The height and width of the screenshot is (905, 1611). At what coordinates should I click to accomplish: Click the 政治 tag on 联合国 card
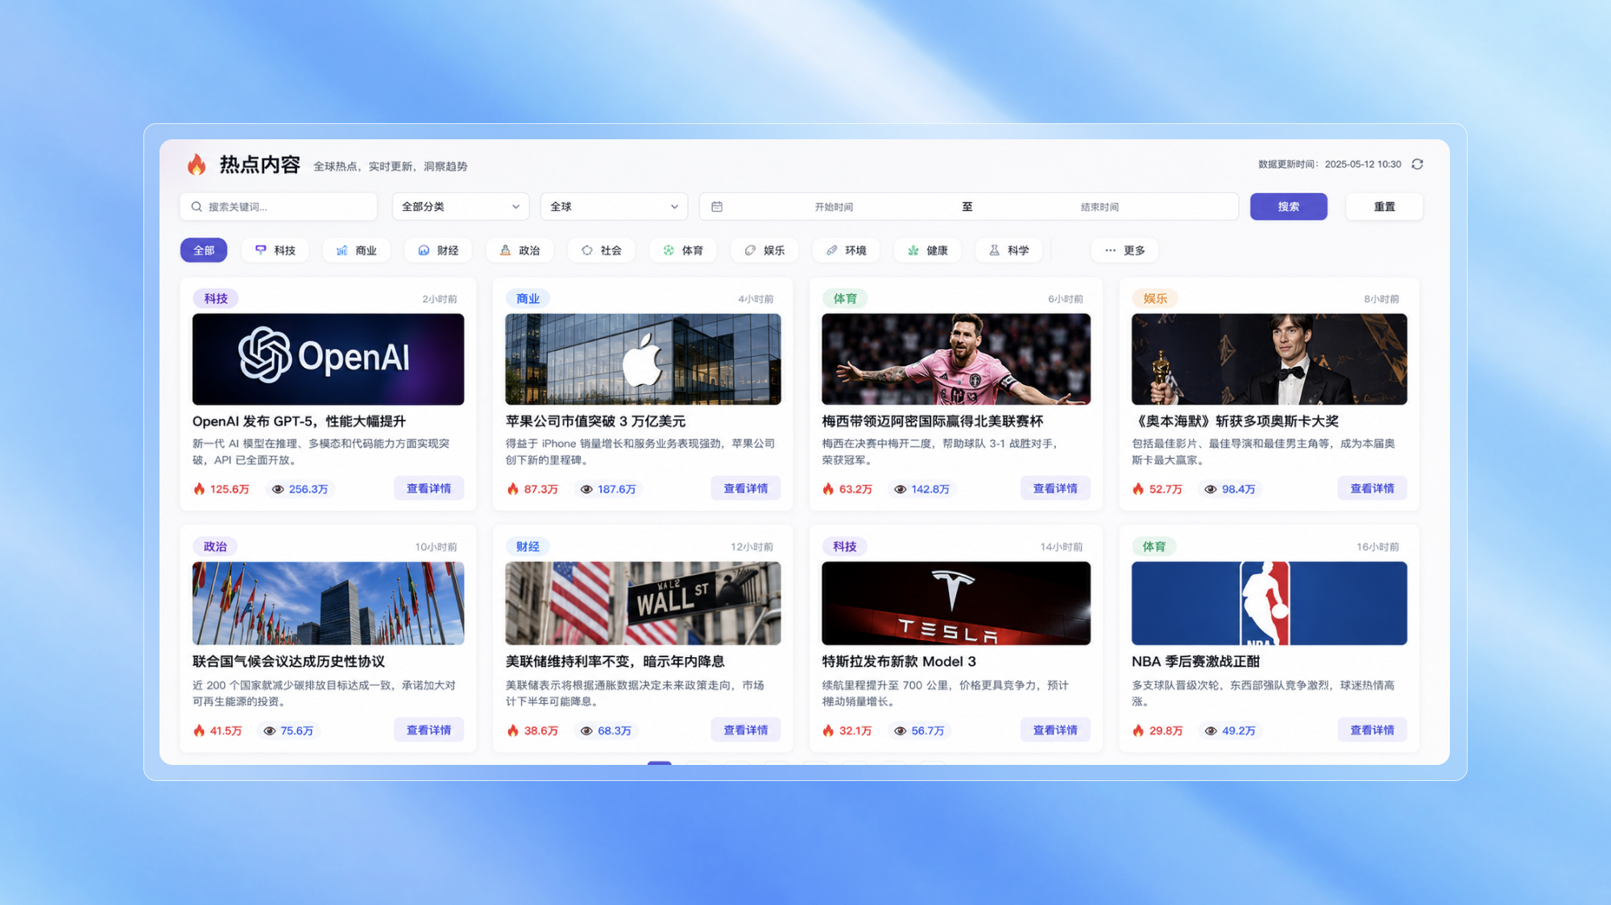point(215,547)
